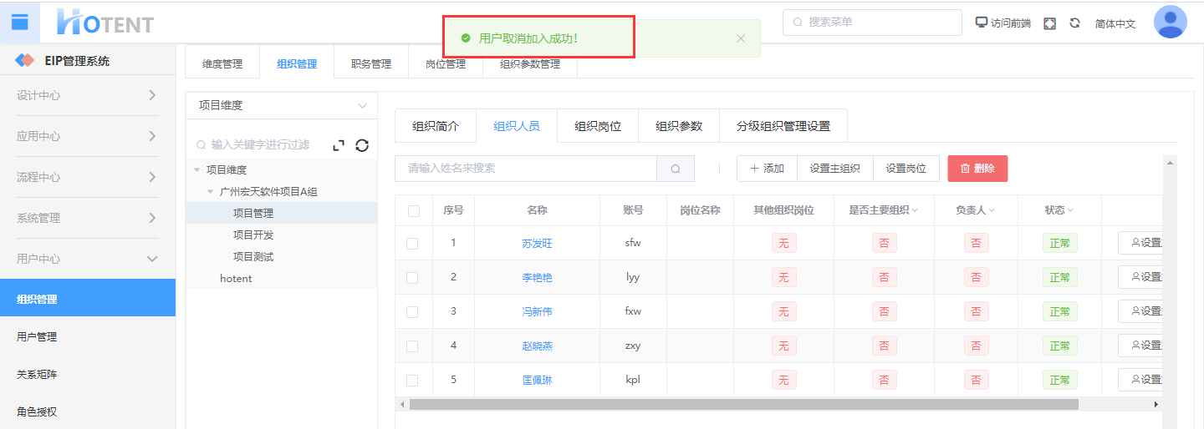
Task: Click the 访问前端 monitor icon
Action: [982, 23]
